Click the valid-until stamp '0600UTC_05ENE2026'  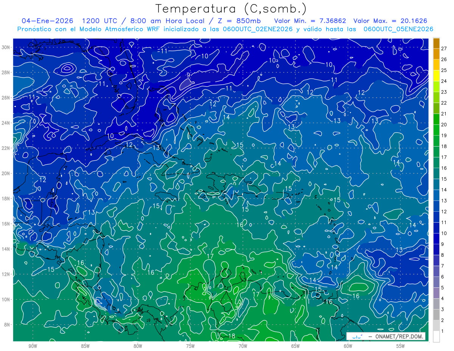398,29
